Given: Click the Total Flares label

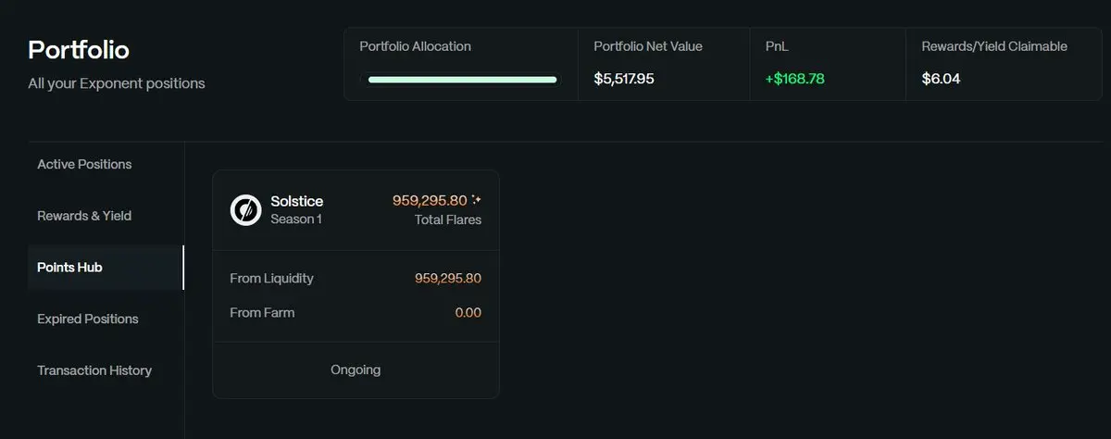Looking at the screenshot, I should tap(448, 219).
